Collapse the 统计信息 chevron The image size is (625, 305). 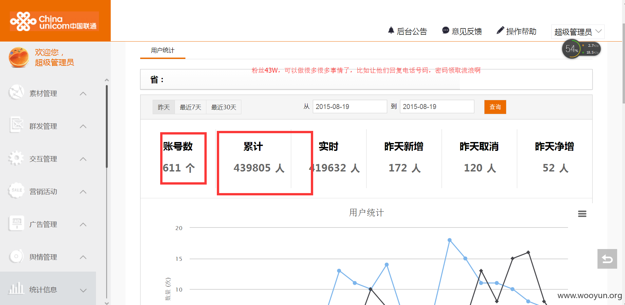[83, 290]
